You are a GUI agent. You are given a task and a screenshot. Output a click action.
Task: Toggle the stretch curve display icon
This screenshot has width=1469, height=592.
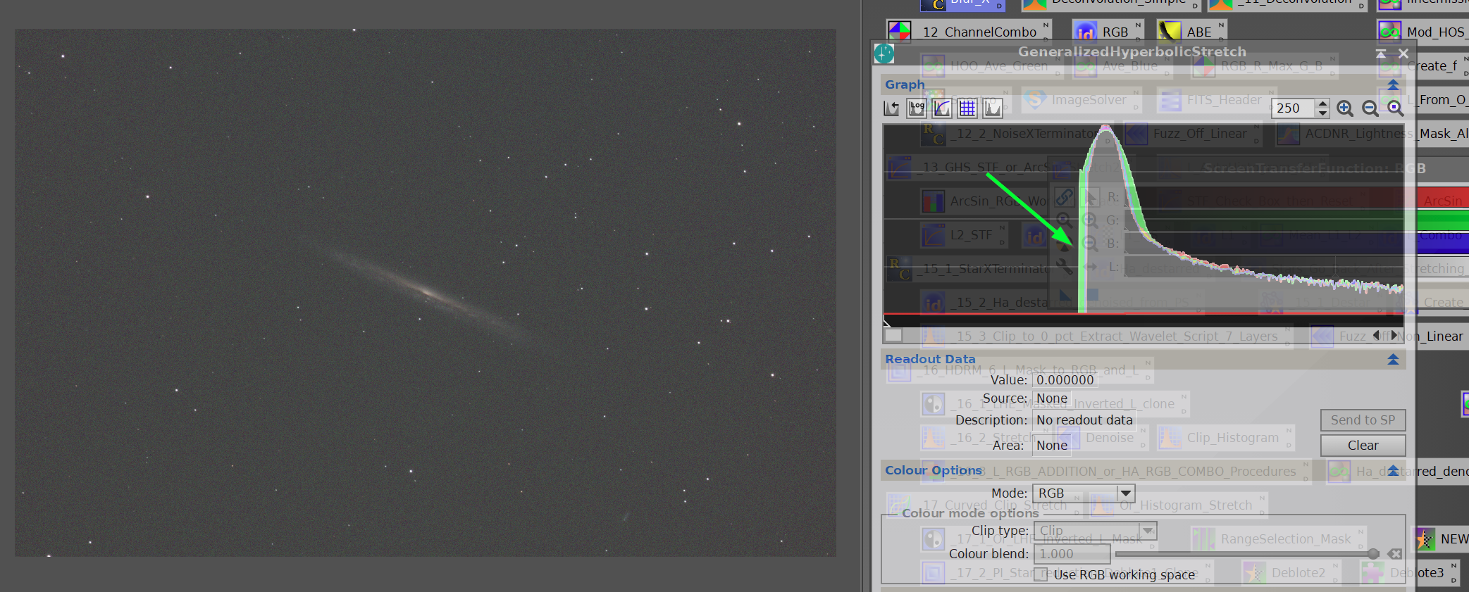pos(942,108)
